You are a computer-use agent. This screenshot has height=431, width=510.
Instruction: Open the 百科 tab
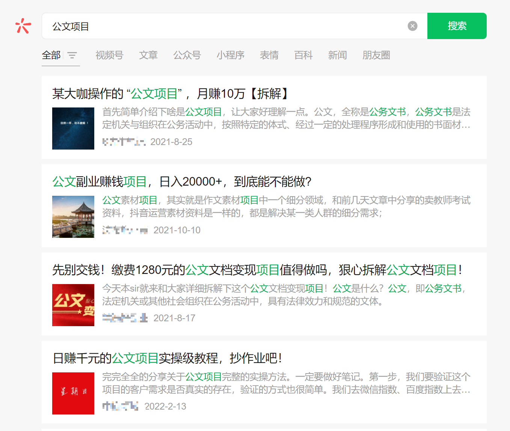(303, 56)
